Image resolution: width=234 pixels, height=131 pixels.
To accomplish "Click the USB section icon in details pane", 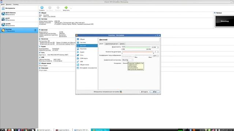I will point(40,57).
